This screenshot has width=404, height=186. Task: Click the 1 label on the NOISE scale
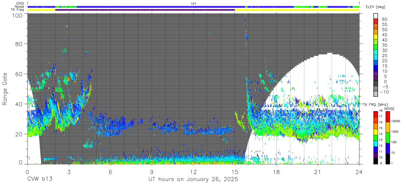click(392, 163)
